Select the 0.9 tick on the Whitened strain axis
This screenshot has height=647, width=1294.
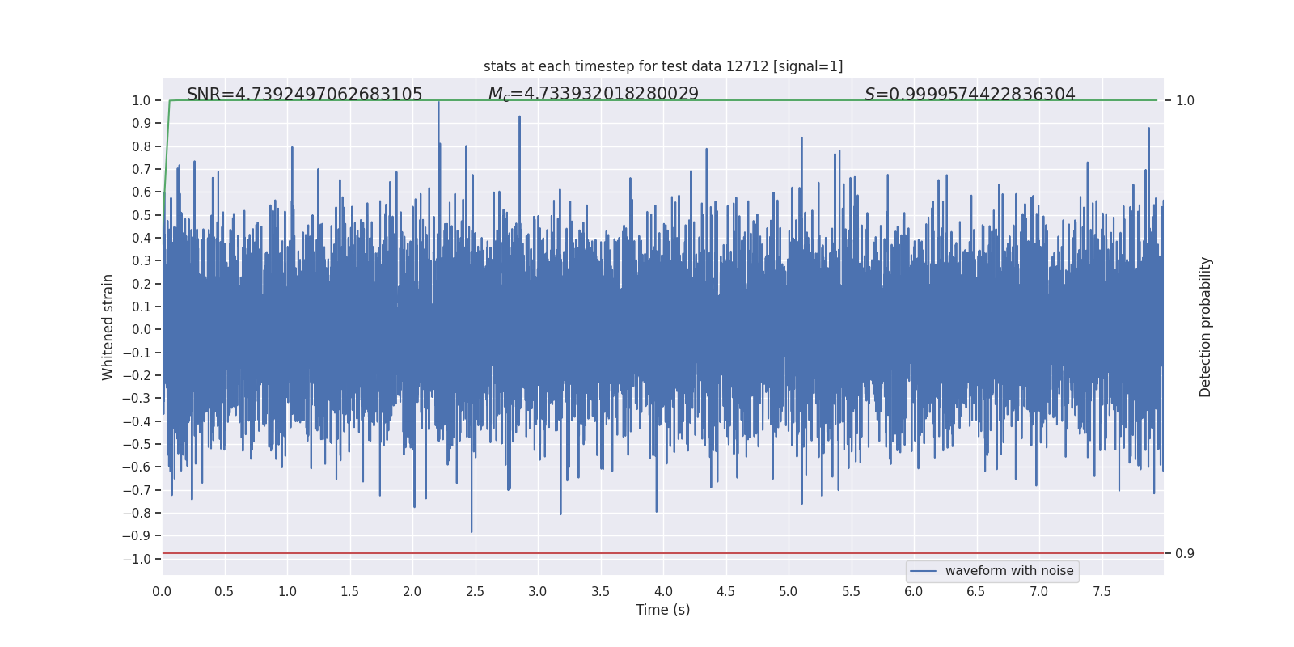coord(142,123)
